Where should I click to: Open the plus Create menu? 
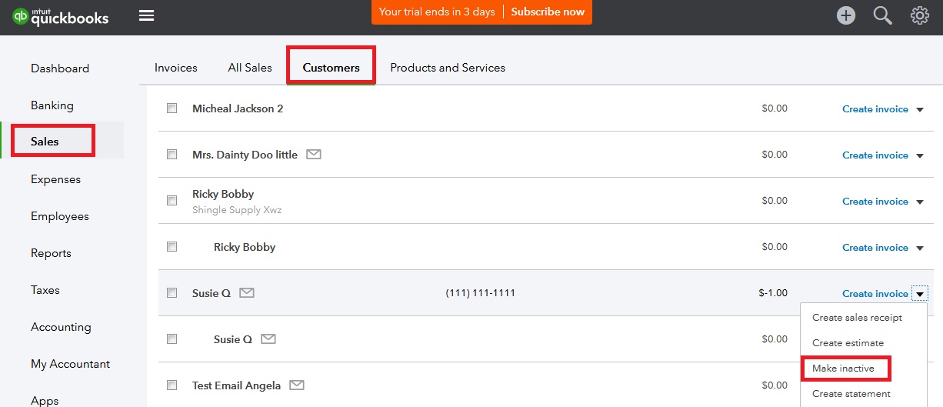(846, 15)
